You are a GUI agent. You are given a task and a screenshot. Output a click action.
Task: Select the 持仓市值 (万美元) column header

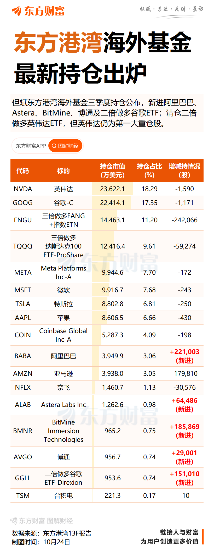coord(113,170)
